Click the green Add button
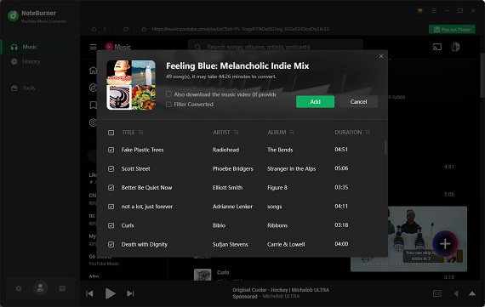The image size is (485, 307). pyautogui.click(x=315, y=102)
